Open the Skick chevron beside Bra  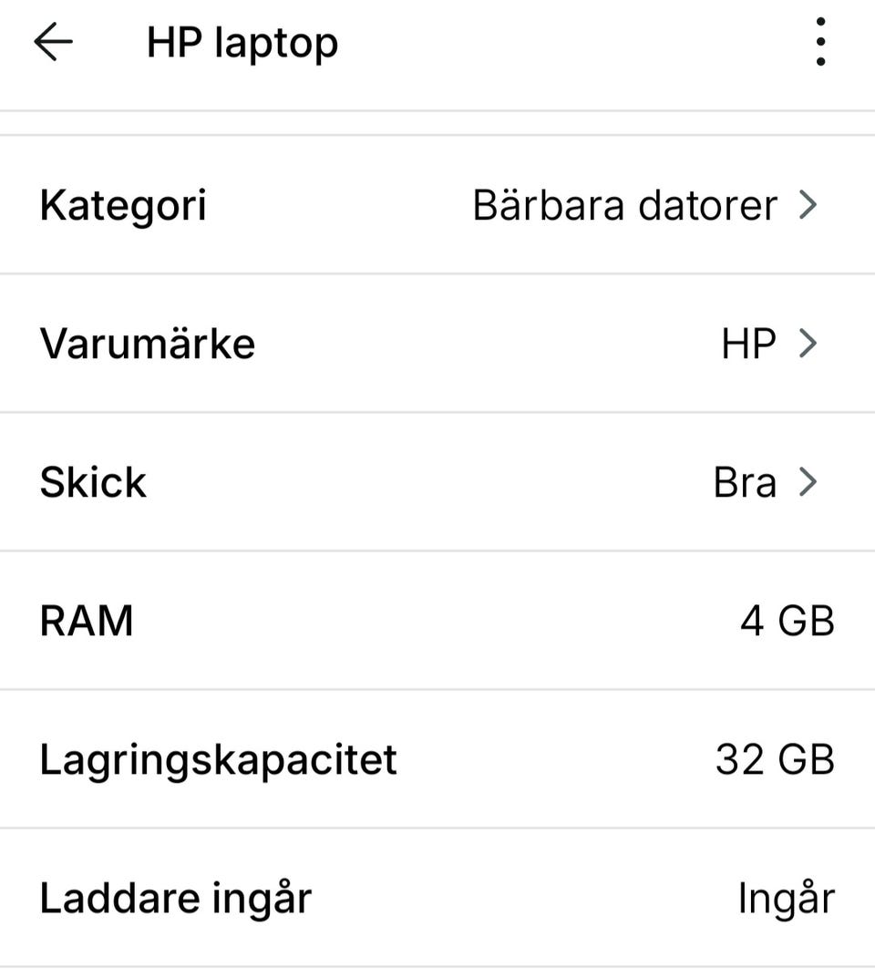tap(808, 482)
